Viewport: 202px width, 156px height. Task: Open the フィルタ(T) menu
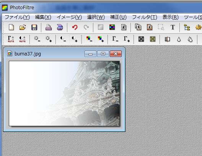pos(145,17)
